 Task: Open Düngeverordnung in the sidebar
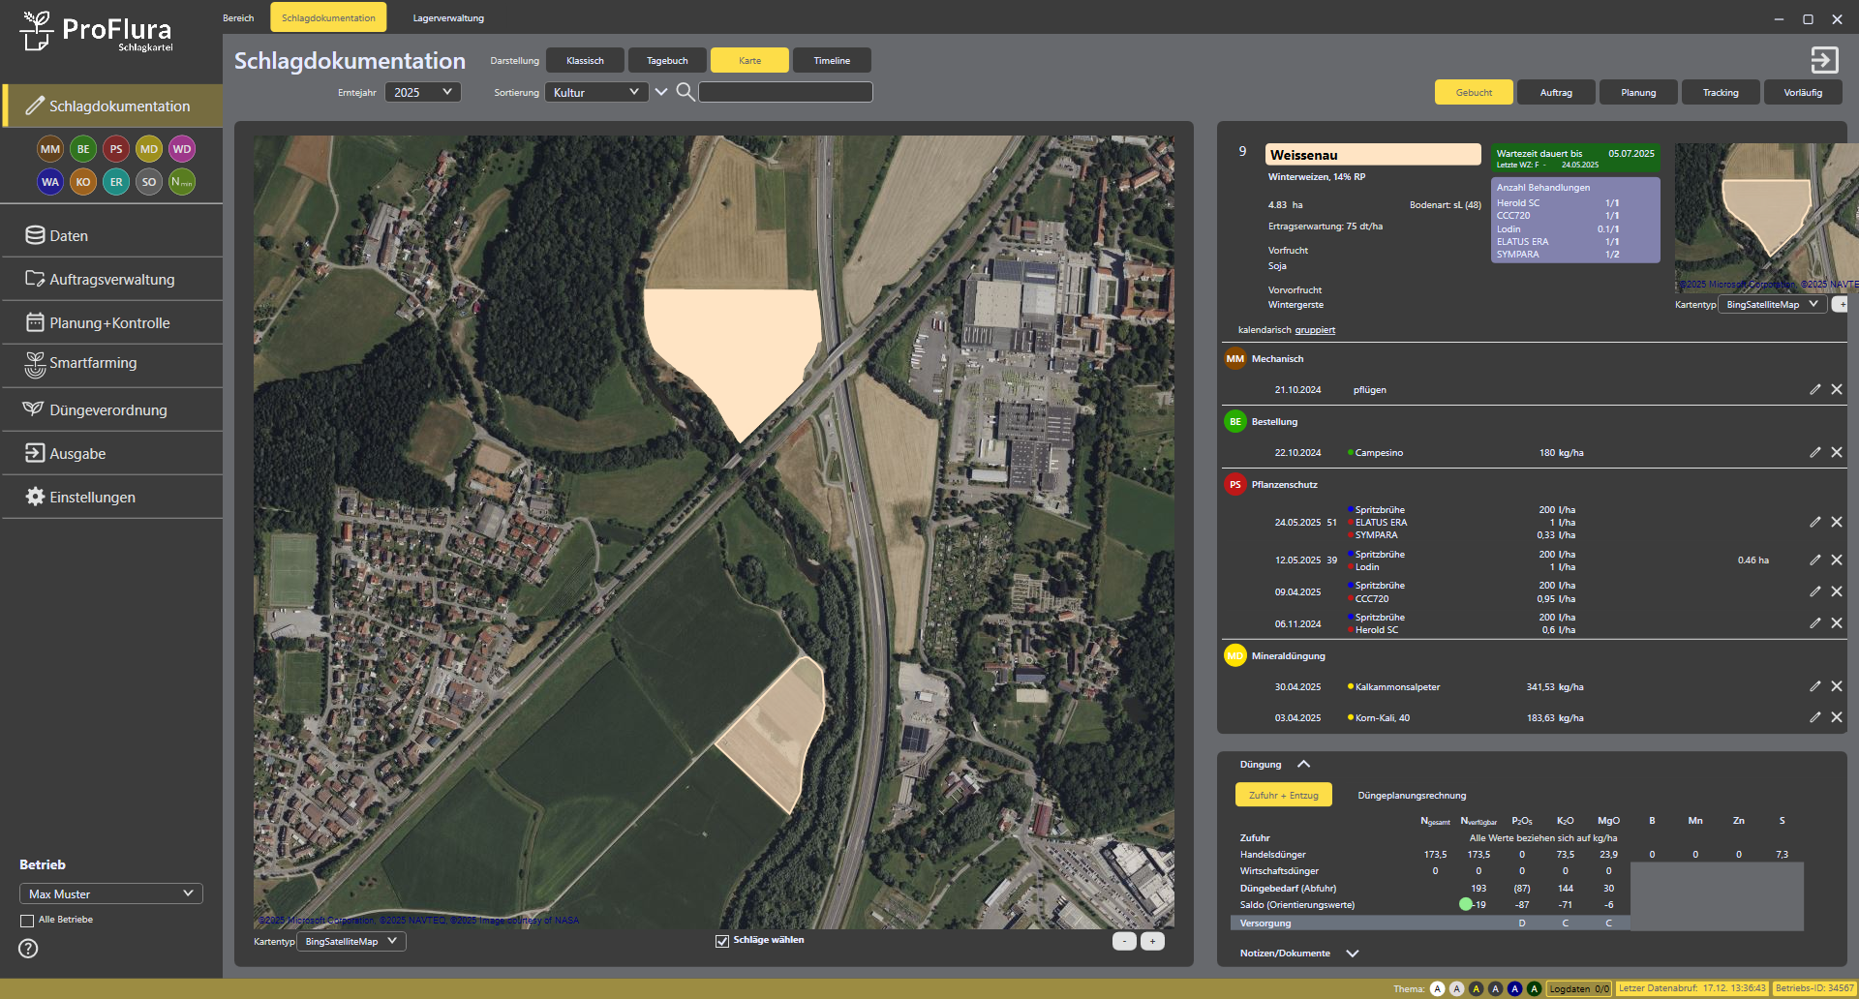pos(108,410)
